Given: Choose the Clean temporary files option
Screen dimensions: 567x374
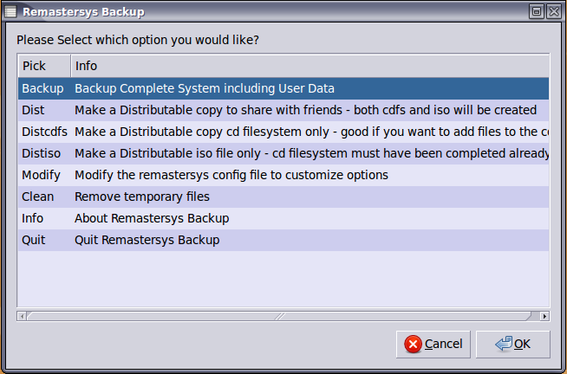Looking at the screenshot, I should pos(142,197).
